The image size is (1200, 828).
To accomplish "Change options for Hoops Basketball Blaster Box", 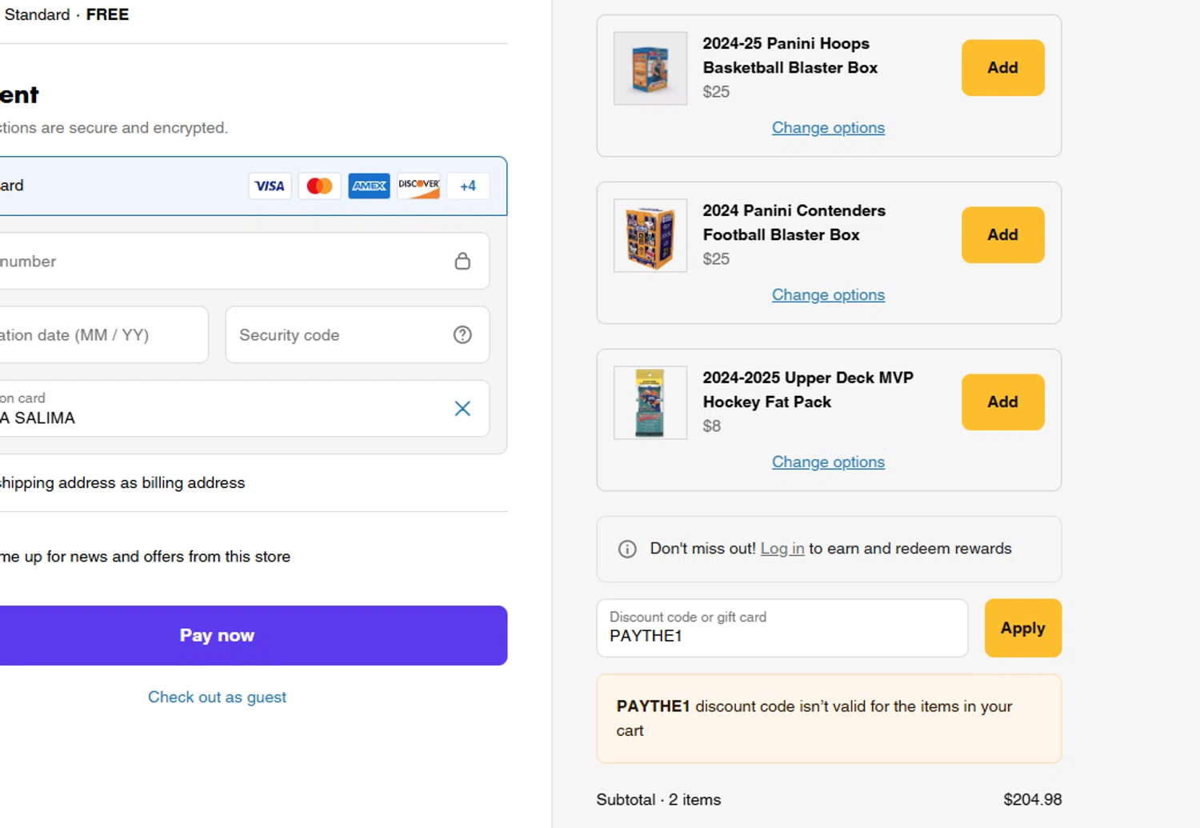I will tap(828, 128).
